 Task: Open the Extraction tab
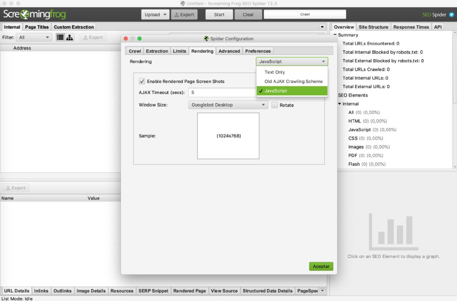[157, 51]
